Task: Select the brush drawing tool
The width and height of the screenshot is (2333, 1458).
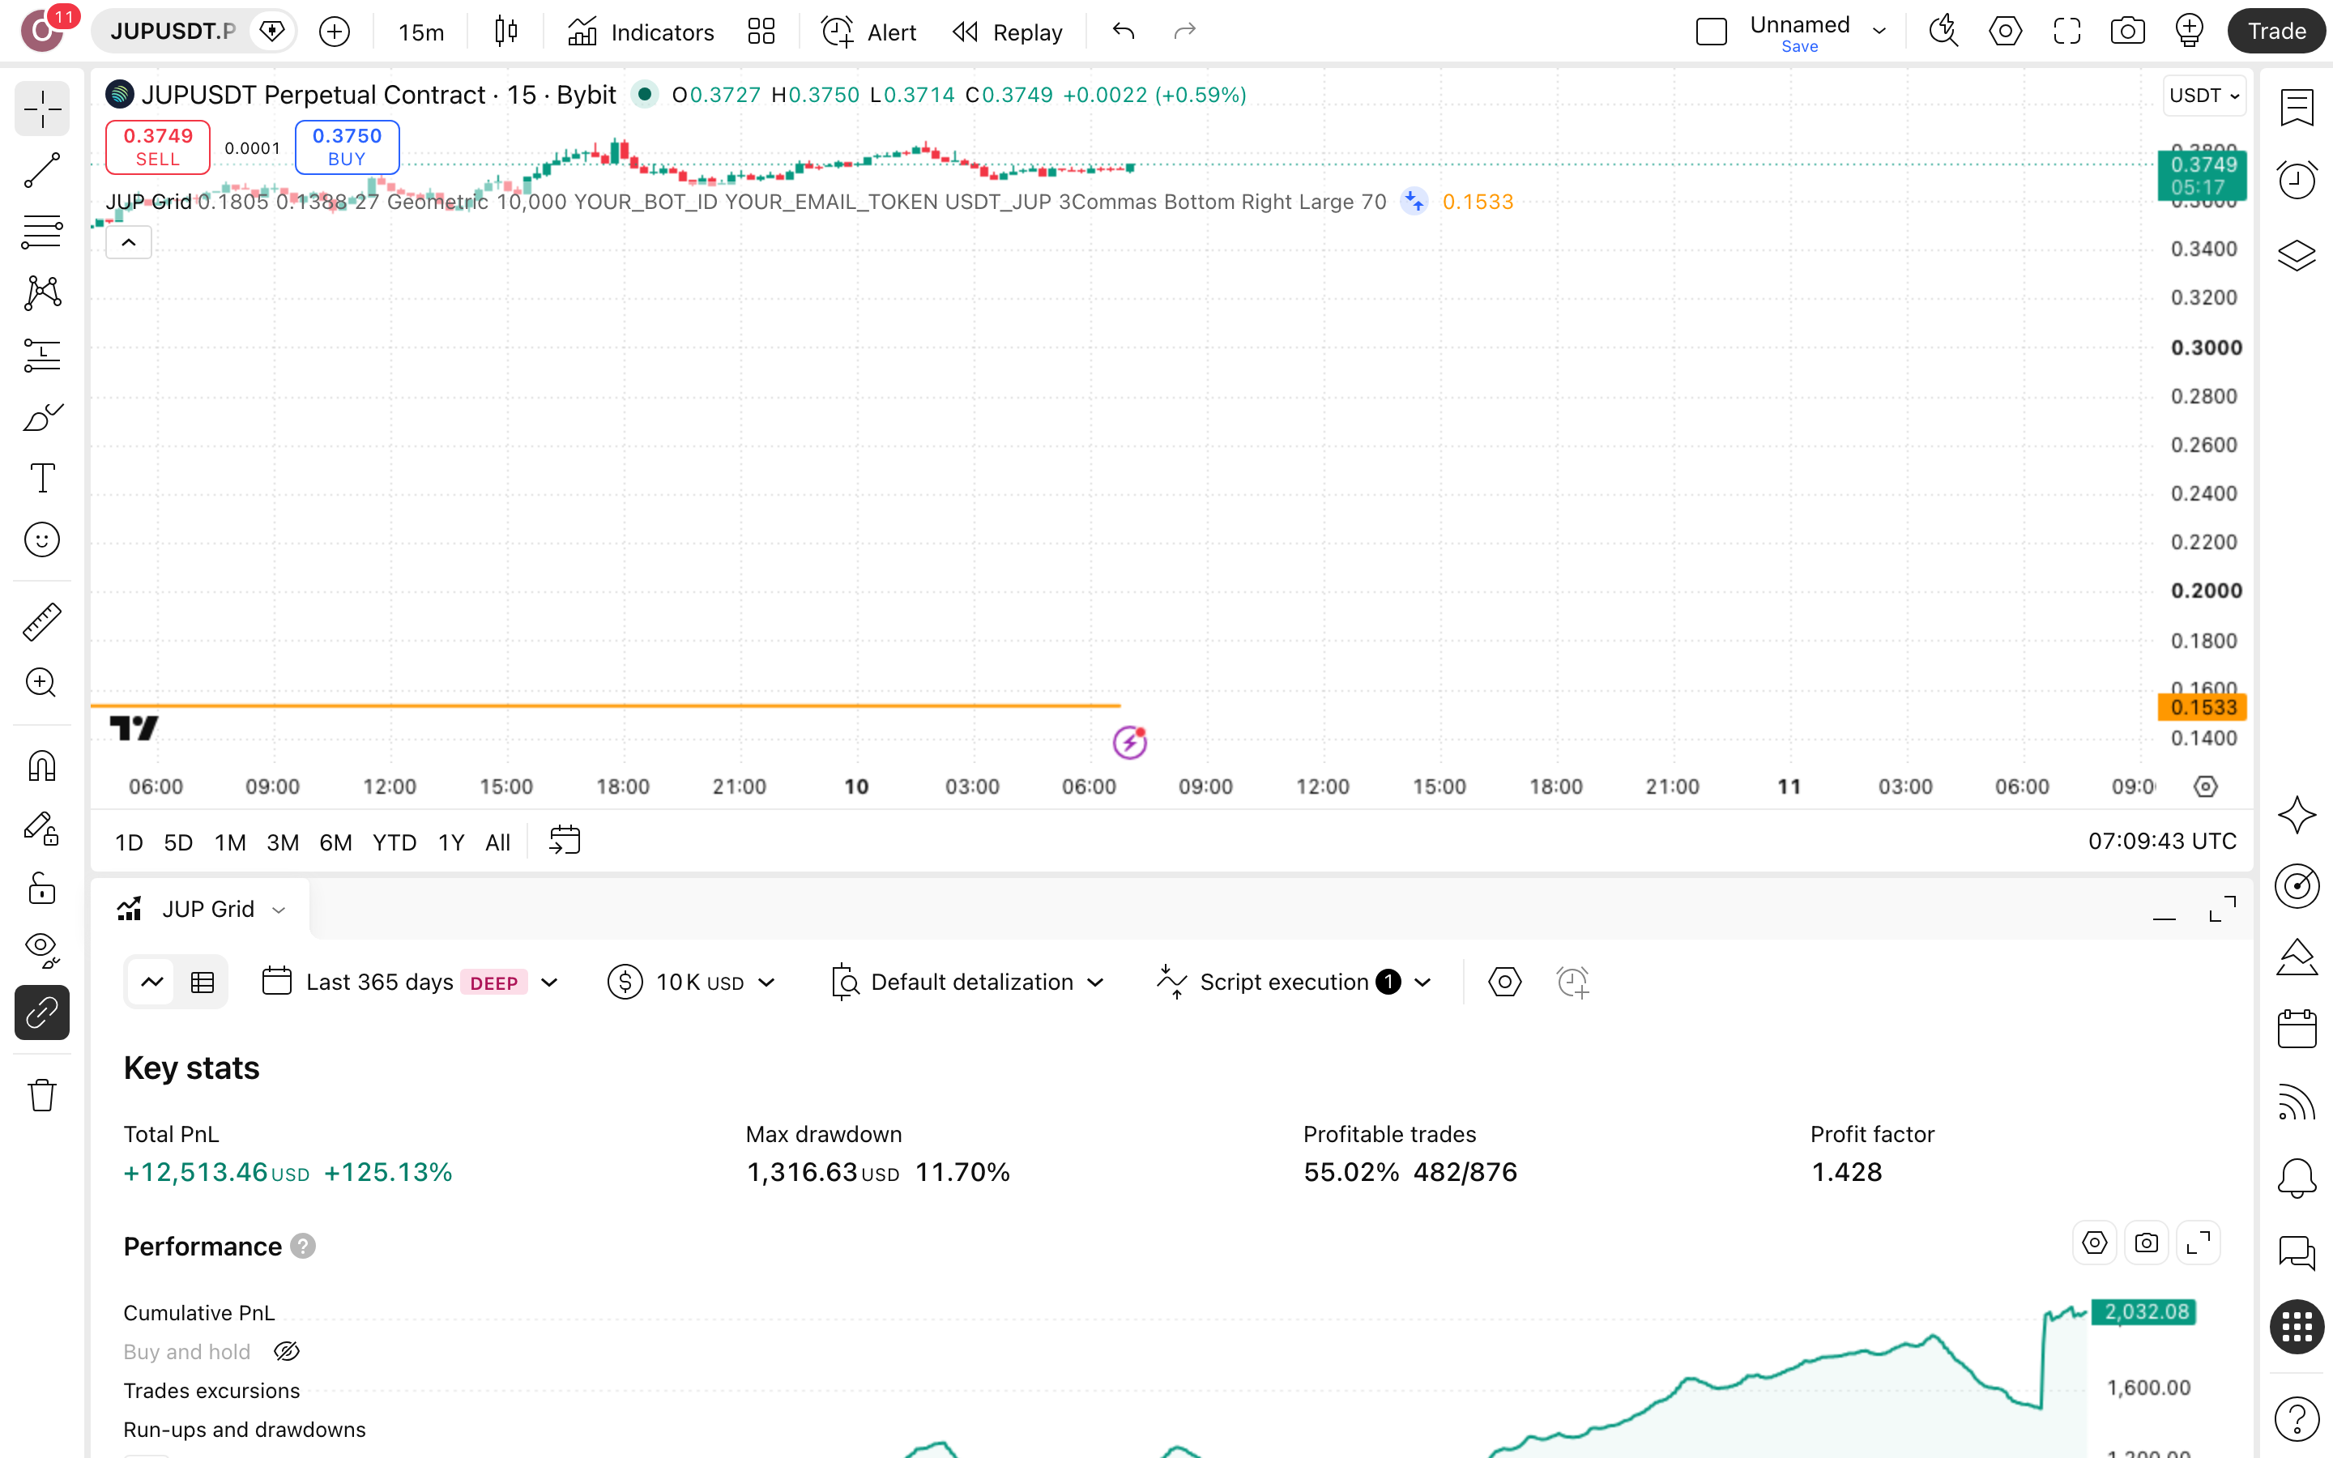Action: point(41,416)
